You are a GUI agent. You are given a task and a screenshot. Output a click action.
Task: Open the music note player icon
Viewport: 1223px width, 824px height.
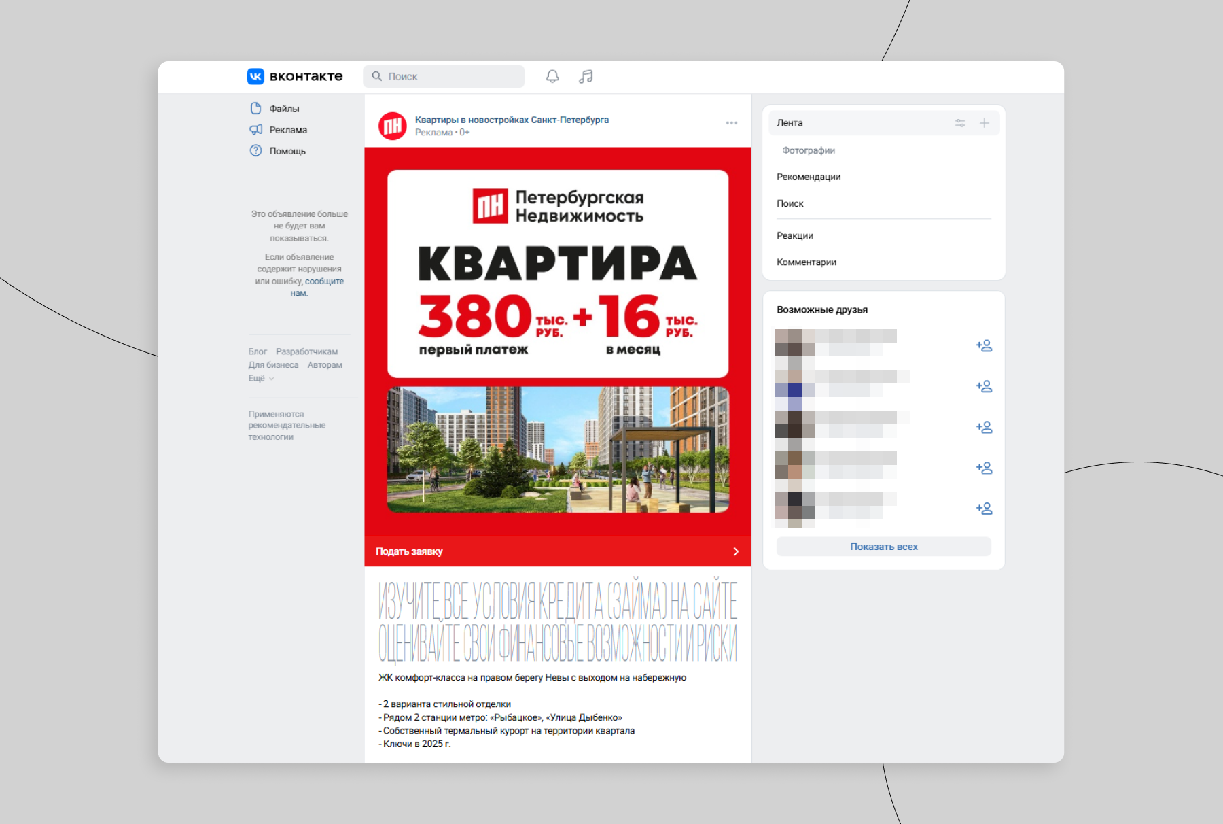[586, 76]
